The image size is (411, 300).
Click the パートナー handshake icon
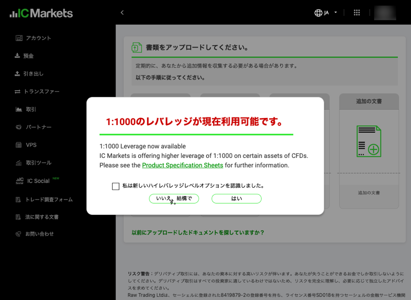click(x=18, y=127)
